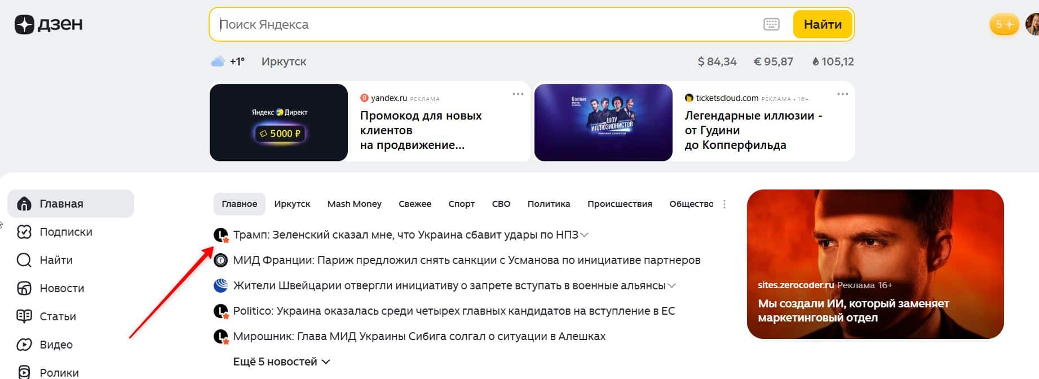The image size is (1039, 379).
Task: Open the Dzen logo home link
Action: coord(48,24)
